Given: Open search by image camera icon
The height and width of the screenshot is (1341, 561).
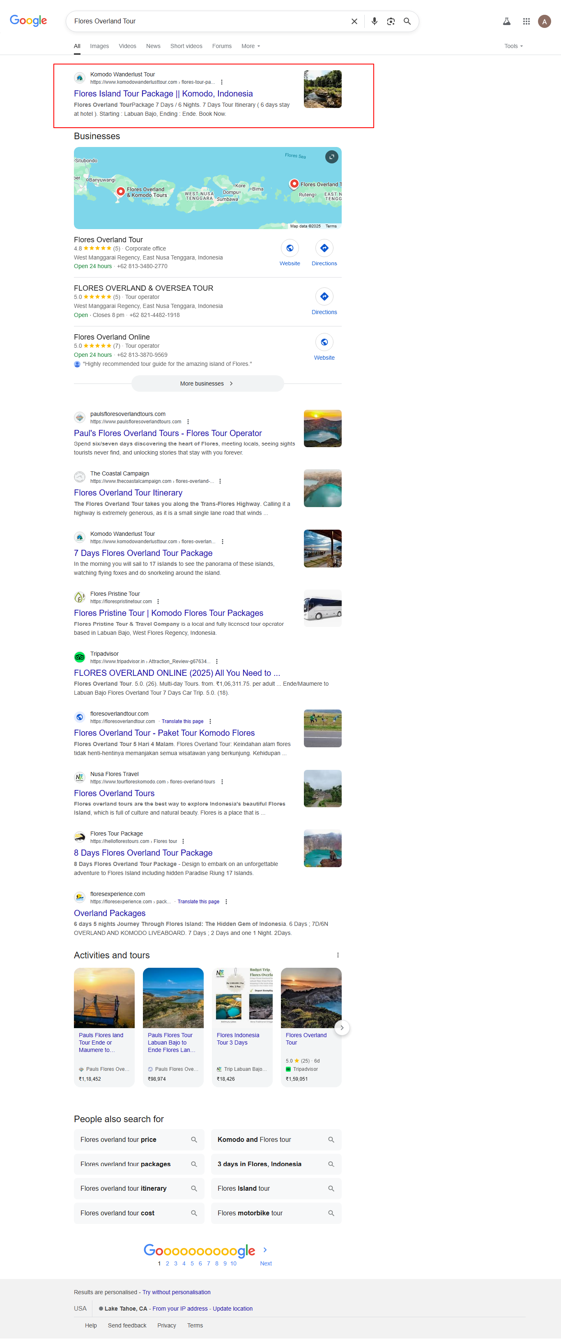Looking at the screenshot, I should coord(391,21).
